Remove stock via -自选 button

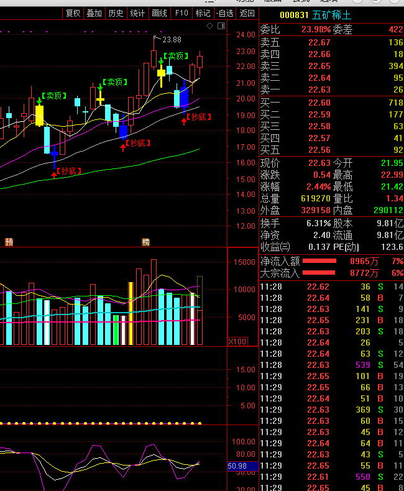pos(224,13)
